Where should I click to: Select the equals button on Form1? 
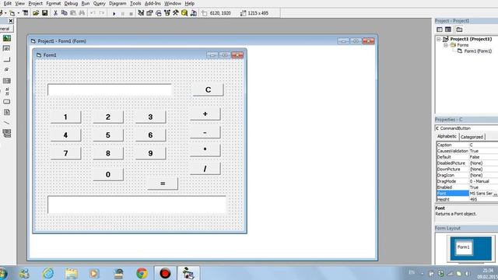[x=163, y=184]
